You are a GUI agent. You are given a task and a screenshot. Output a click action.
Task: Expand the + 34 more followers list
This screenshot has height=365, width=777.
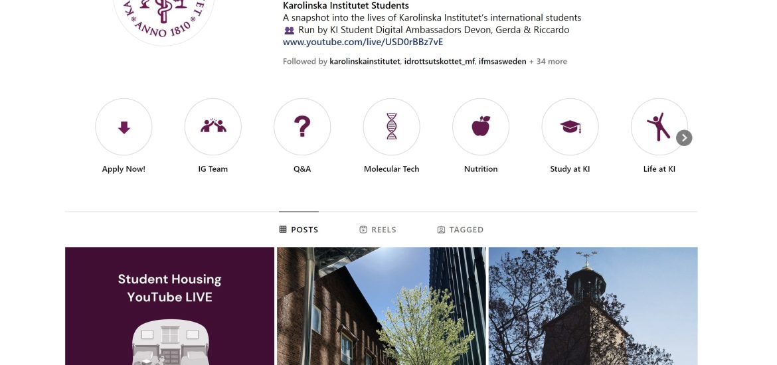(548, 62)
